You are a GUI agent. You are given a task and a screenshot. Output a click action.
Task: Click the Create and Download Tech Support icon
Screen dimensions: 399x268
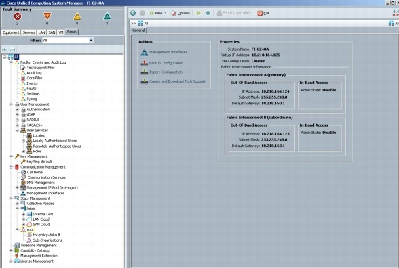[x=145, y=81]
